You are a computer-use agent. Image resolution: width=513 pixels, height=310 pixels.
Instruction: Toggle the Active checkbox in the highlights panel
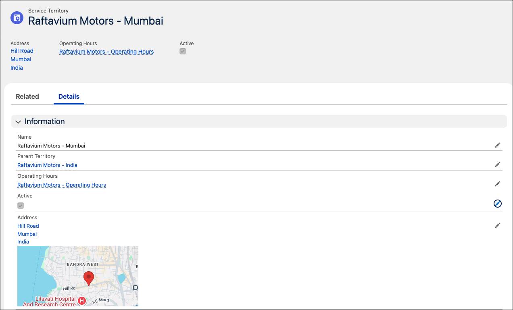pyautogui.click(x=182, y=51)
